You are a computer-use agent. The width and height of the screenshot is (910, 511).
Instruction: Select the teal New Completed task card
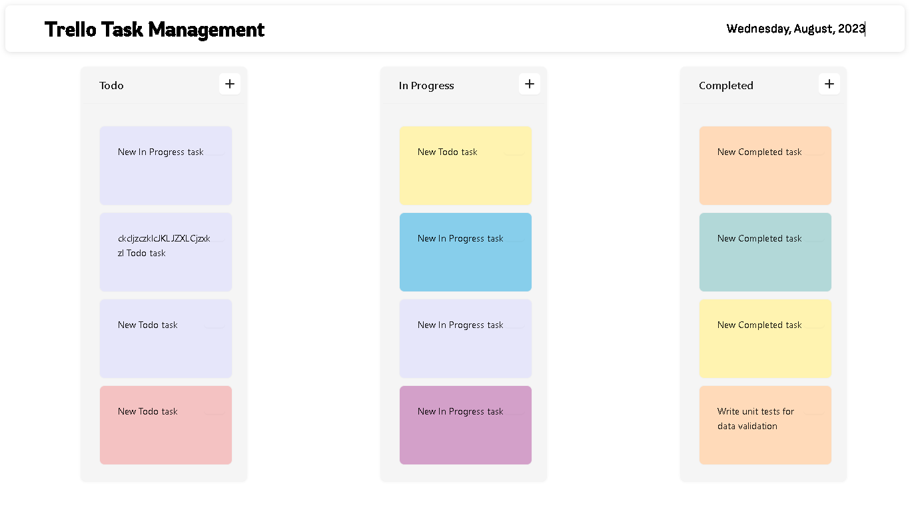click(x=765, y=252)
